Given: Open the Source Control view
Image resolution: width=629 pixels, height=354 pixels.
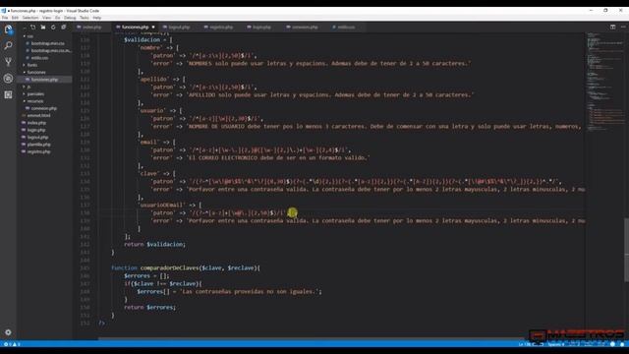Looking at the screenshot, I should click(8, 62).
